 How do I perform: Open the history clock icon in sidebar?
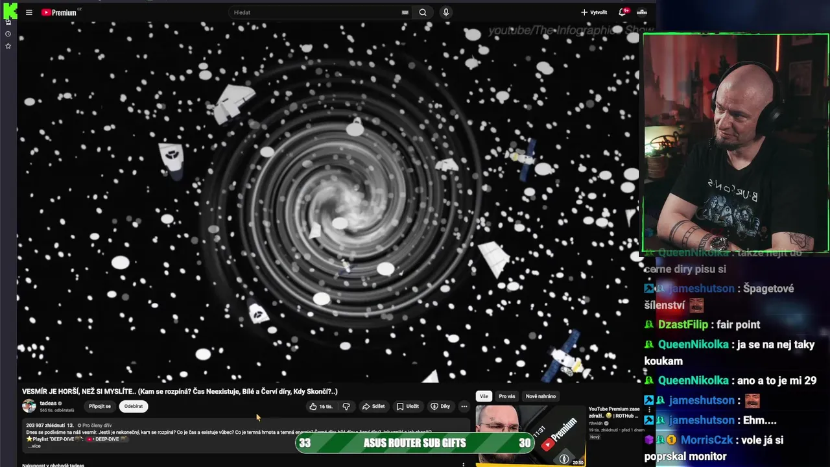(8, 34)
